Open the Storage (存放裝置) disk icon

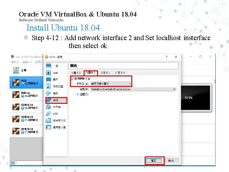click(48, 86)
